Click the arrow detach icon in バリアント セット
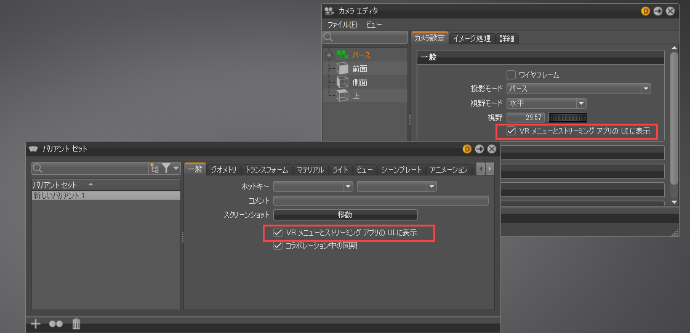The width and height of the screenshot is (690, 333). [x=479, y=149]
